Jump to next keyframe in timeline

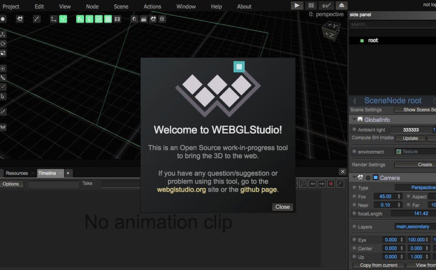click(x=322, y=184)
